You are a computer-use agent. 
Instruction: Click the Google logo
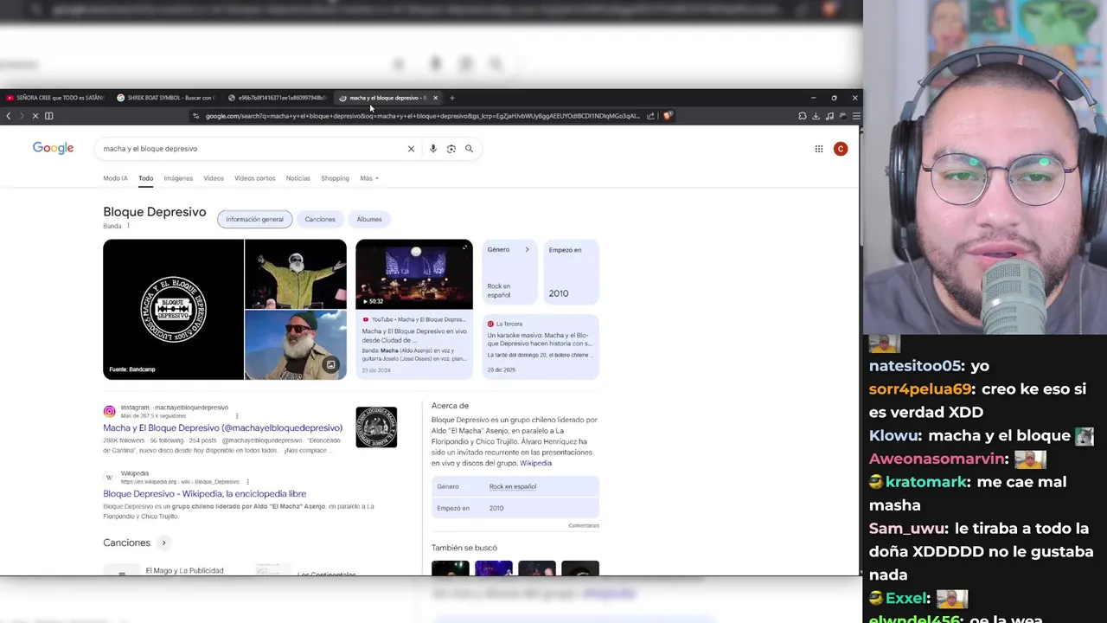pyautogui.click(x=53, y=148)
